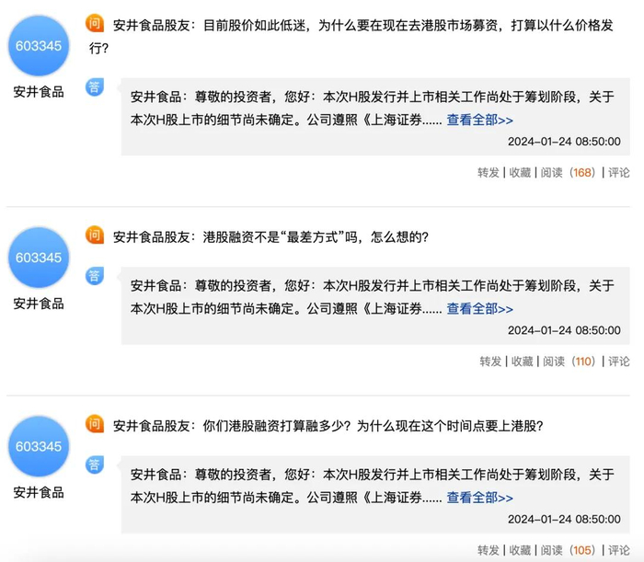Open 查看全部>> in the '最差方式' answer
The height and width of the screenshot is (562, 644).
(x=479, y=309)
